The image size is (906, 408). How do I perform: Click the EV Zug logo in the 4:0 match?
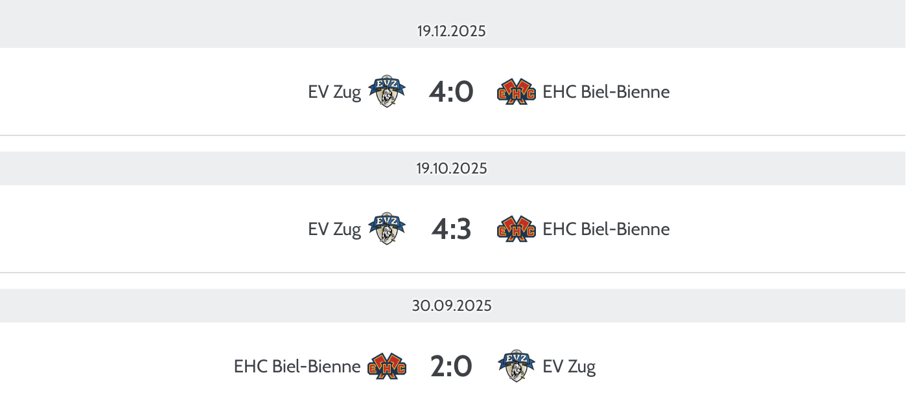coord(387,91)
